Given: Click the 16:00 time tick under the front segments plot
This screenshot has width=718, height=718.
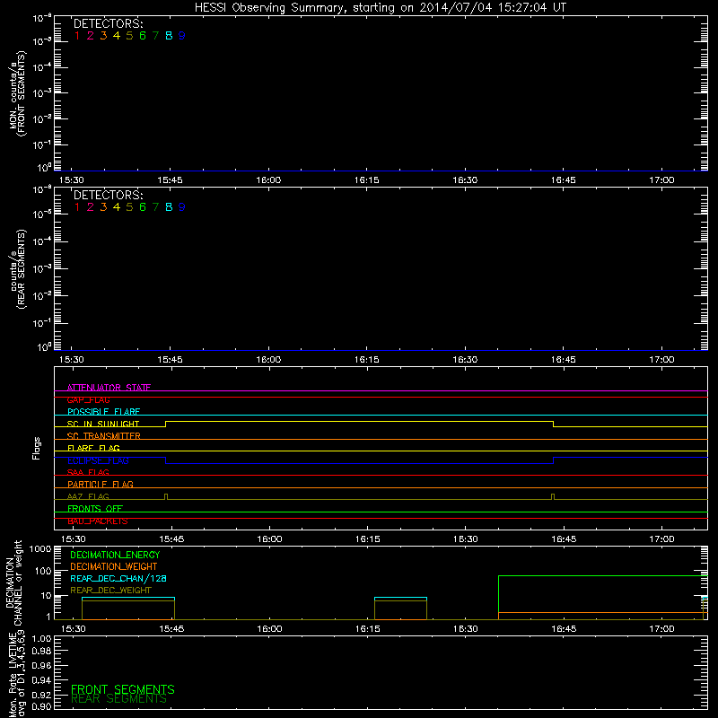Looking at the screenshot, I should [x=268, y=180].
